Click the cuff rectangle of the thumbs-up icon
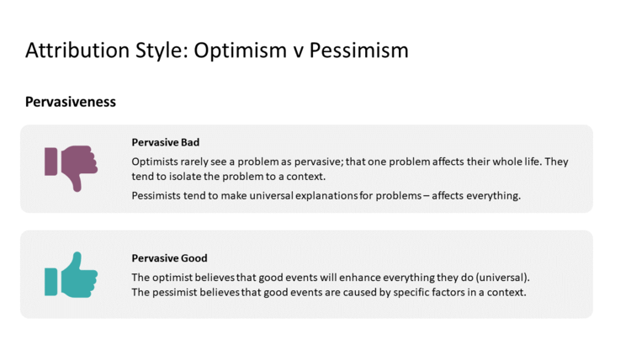This screenshot has width=631, height=355. pos(50,282)
